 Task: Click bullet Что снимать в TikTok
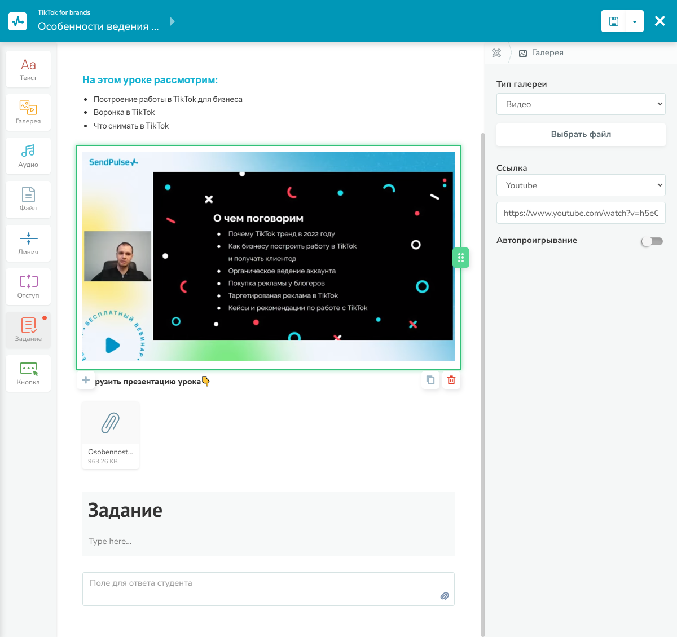[131, 126]
